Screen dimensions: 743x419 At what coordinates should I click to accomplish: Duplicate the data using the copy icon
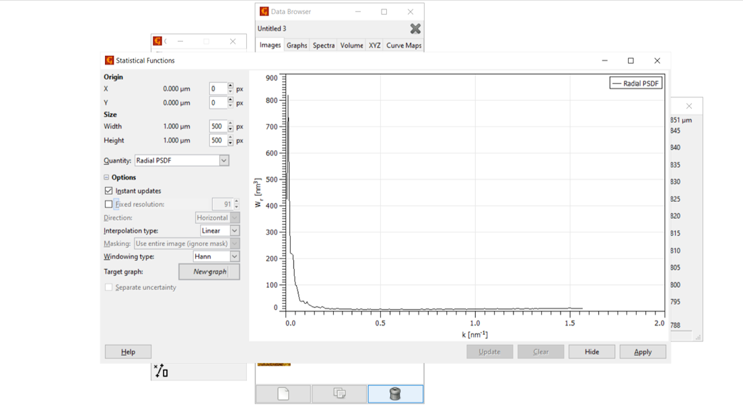coord(339,394)
